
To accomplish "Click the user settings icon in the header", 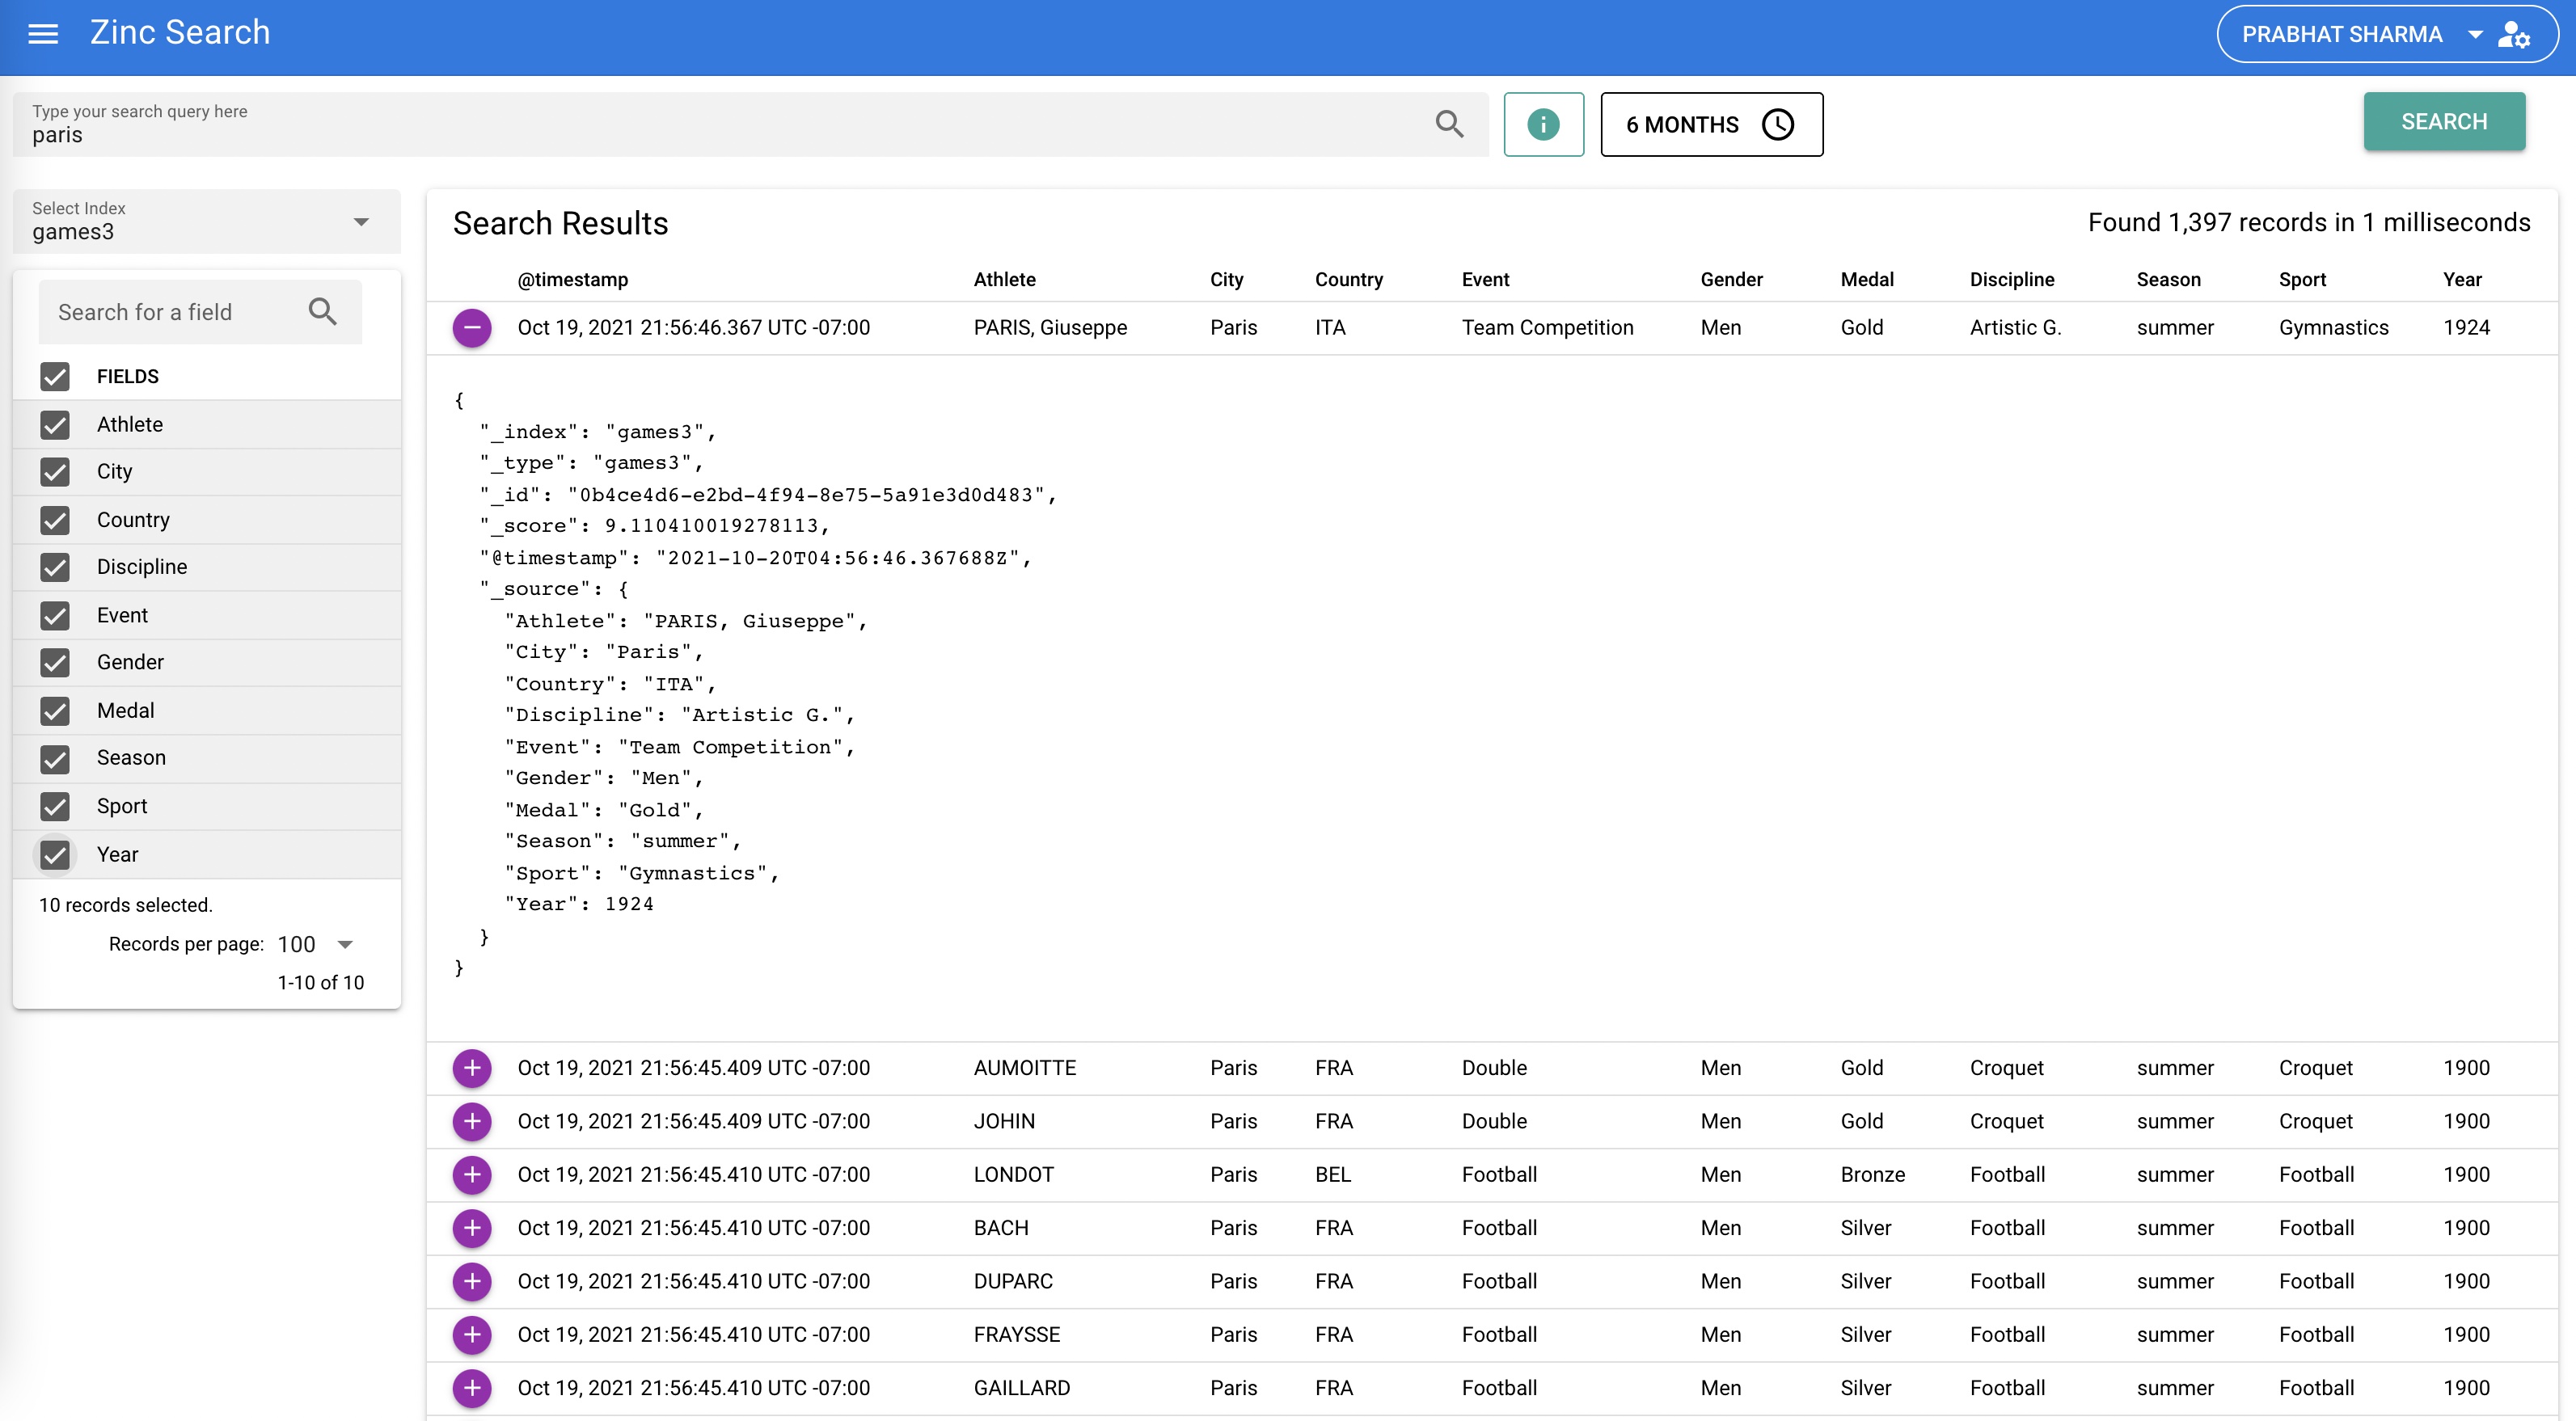I will coord(2514,35).
